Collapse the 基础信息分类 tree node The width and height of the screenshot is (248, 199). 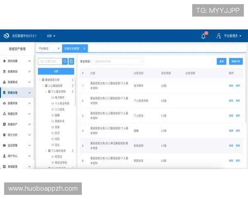40,80
